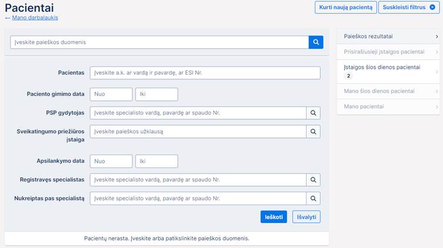Click into the Pacientas input field
Image resolution: width=443 pixels, height=248 pixels.
click(205, 73)
